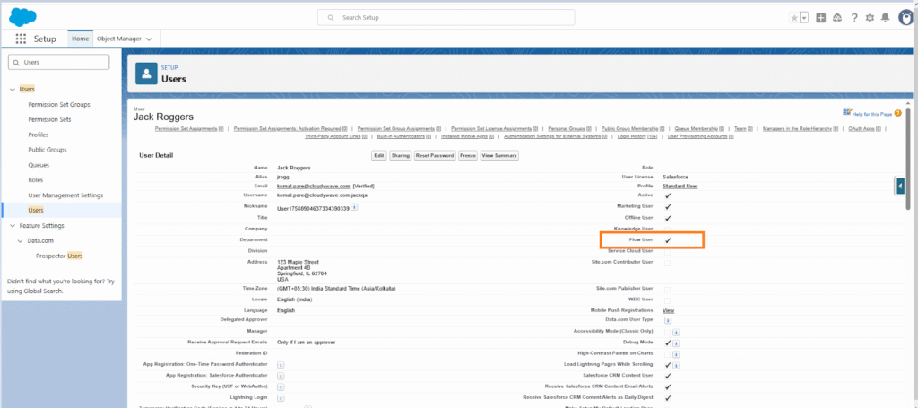The height and width of the screenshot is (408, 918).
Task: Open the user profile avatar
Action: [x=904, y=17]
